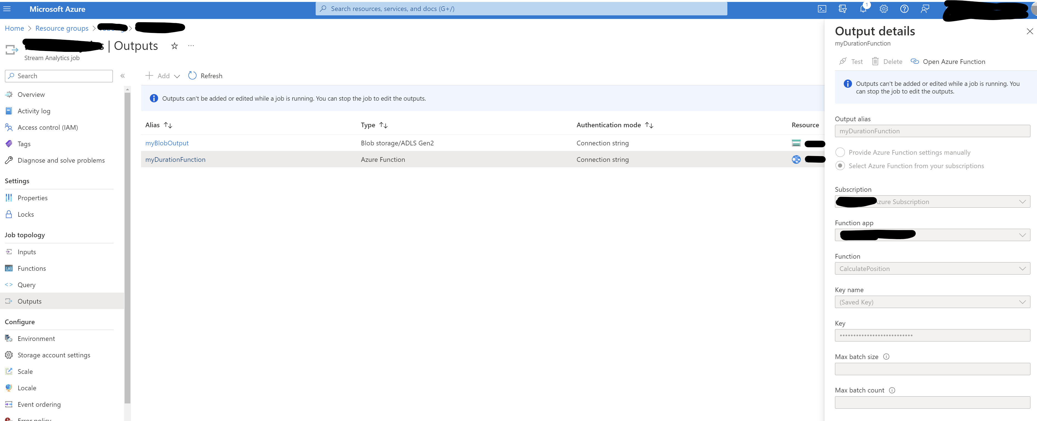Screen dimensions: 1037x421
Task: Expand the Function dropdown showing CalculatePosition
Action: (932, 269)
